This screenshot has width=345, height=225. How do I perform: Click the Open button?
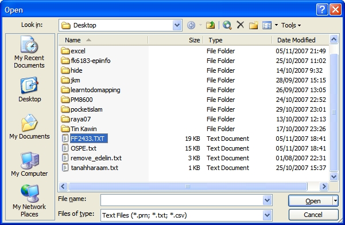tap(311, 201)
